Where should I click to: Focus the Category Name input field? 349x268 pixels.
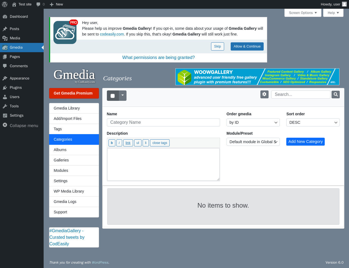(163, 122)
